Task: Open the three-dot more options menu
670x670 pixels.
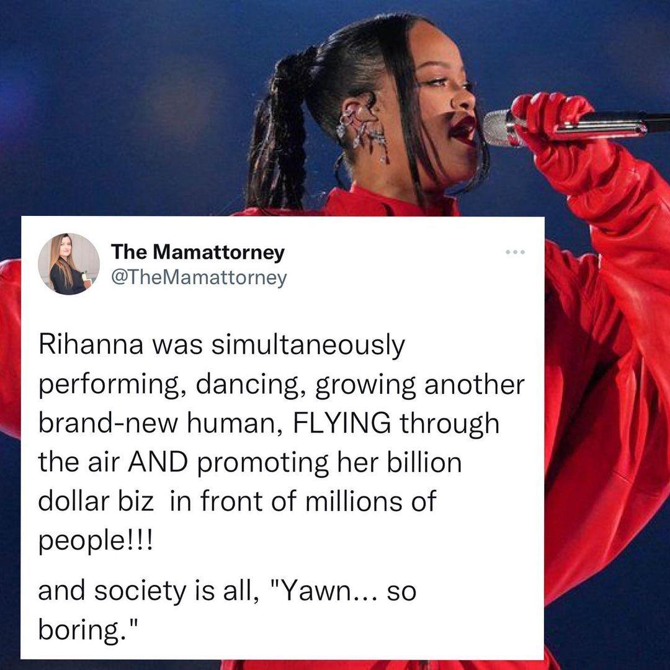Action: tap(515, 252)
